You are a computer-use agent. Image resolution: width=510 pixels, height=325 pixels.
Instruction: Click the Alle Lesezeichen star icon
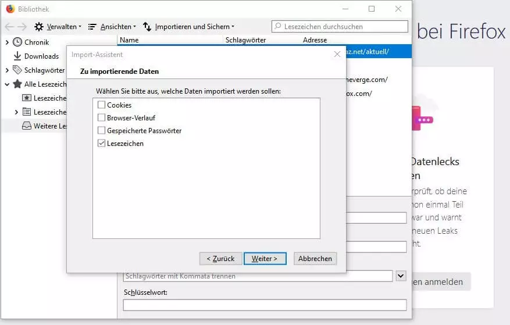point(17,84)
